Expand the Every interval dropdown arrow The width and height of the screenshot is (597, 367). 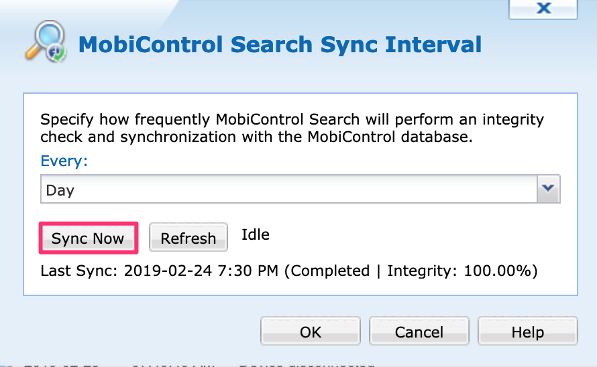pos(549,190)
